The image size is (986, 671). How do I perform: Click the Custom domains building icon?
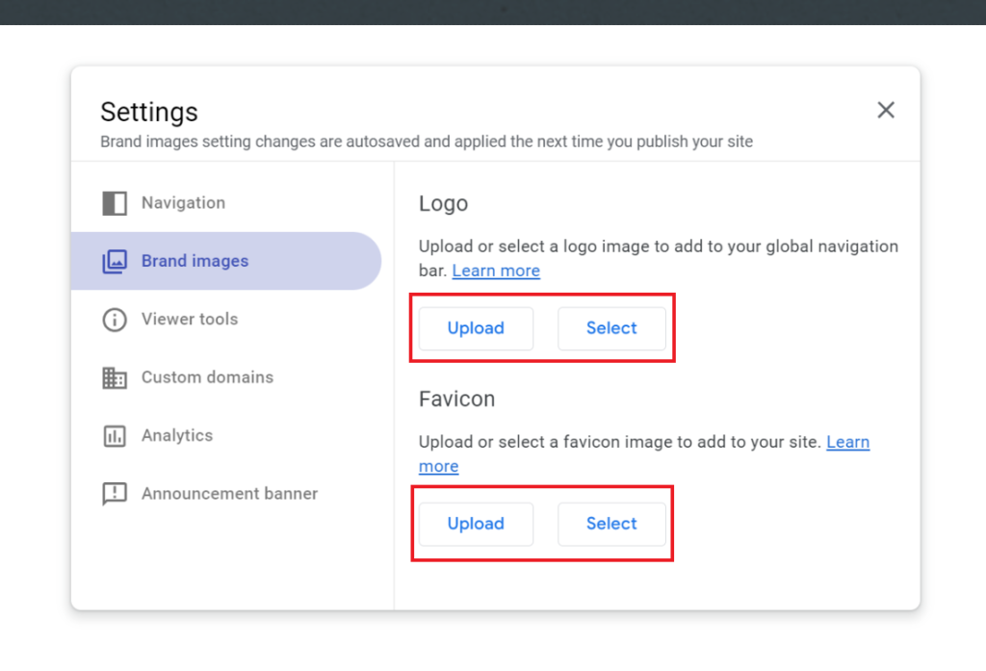113,377
